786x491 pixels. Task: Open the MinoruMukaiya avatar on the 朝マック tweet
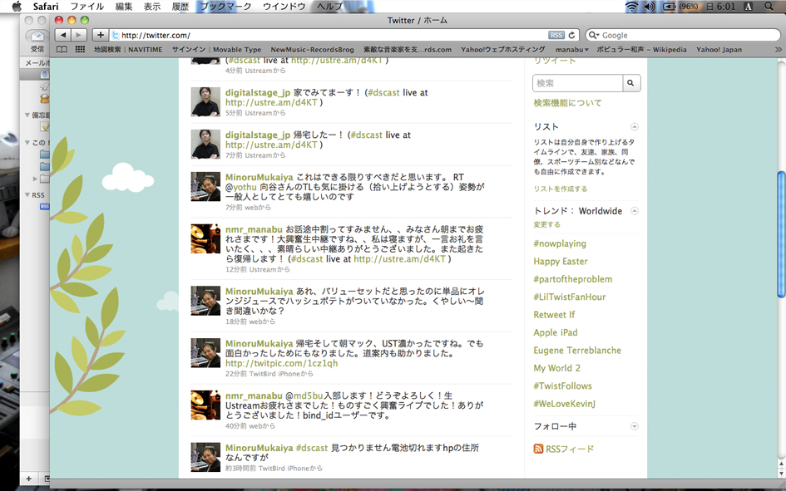(205, 353)
